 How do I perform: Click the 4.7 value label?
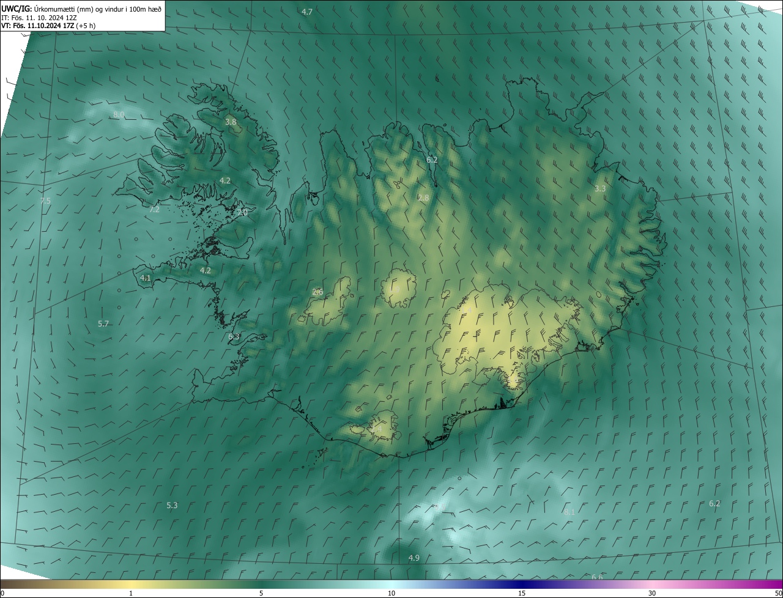click(x=307, y=12)
